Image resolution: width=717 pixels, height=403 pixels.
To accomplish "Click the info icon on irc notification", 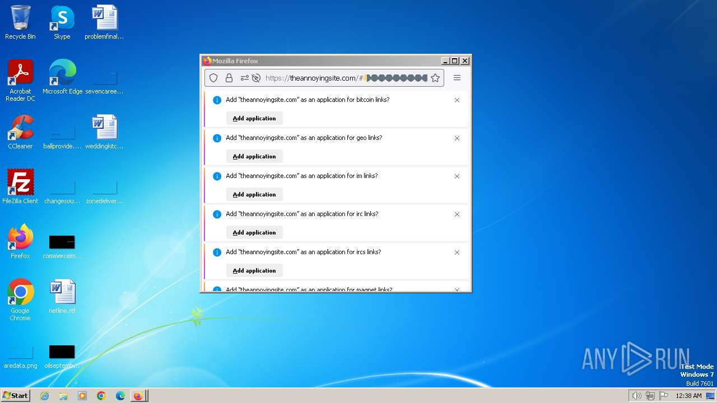I will coord(217,214).
